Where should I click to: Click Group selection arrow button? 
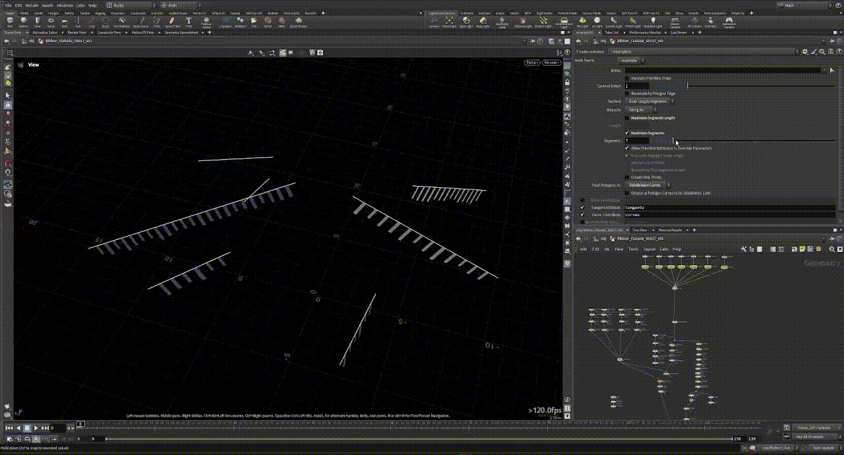coord(832,71)
